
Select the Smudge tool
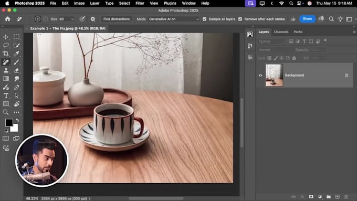point(16,79)
